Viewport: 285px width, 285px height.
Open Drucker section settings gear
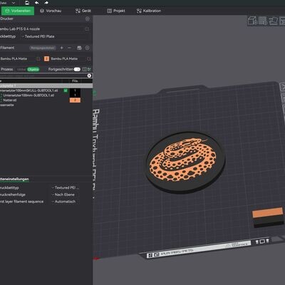[x=88, y=19]
